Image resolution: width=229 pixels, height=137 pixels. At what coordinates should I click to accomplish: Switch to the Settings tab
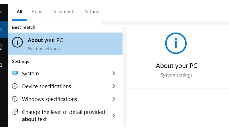pos(93,12)
